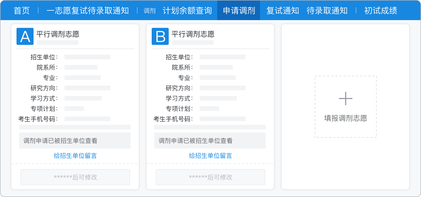Click card B's 调剂申请已被招生单位查看 status
Viewport: 421px width, 197px height.
coord(196,141)
